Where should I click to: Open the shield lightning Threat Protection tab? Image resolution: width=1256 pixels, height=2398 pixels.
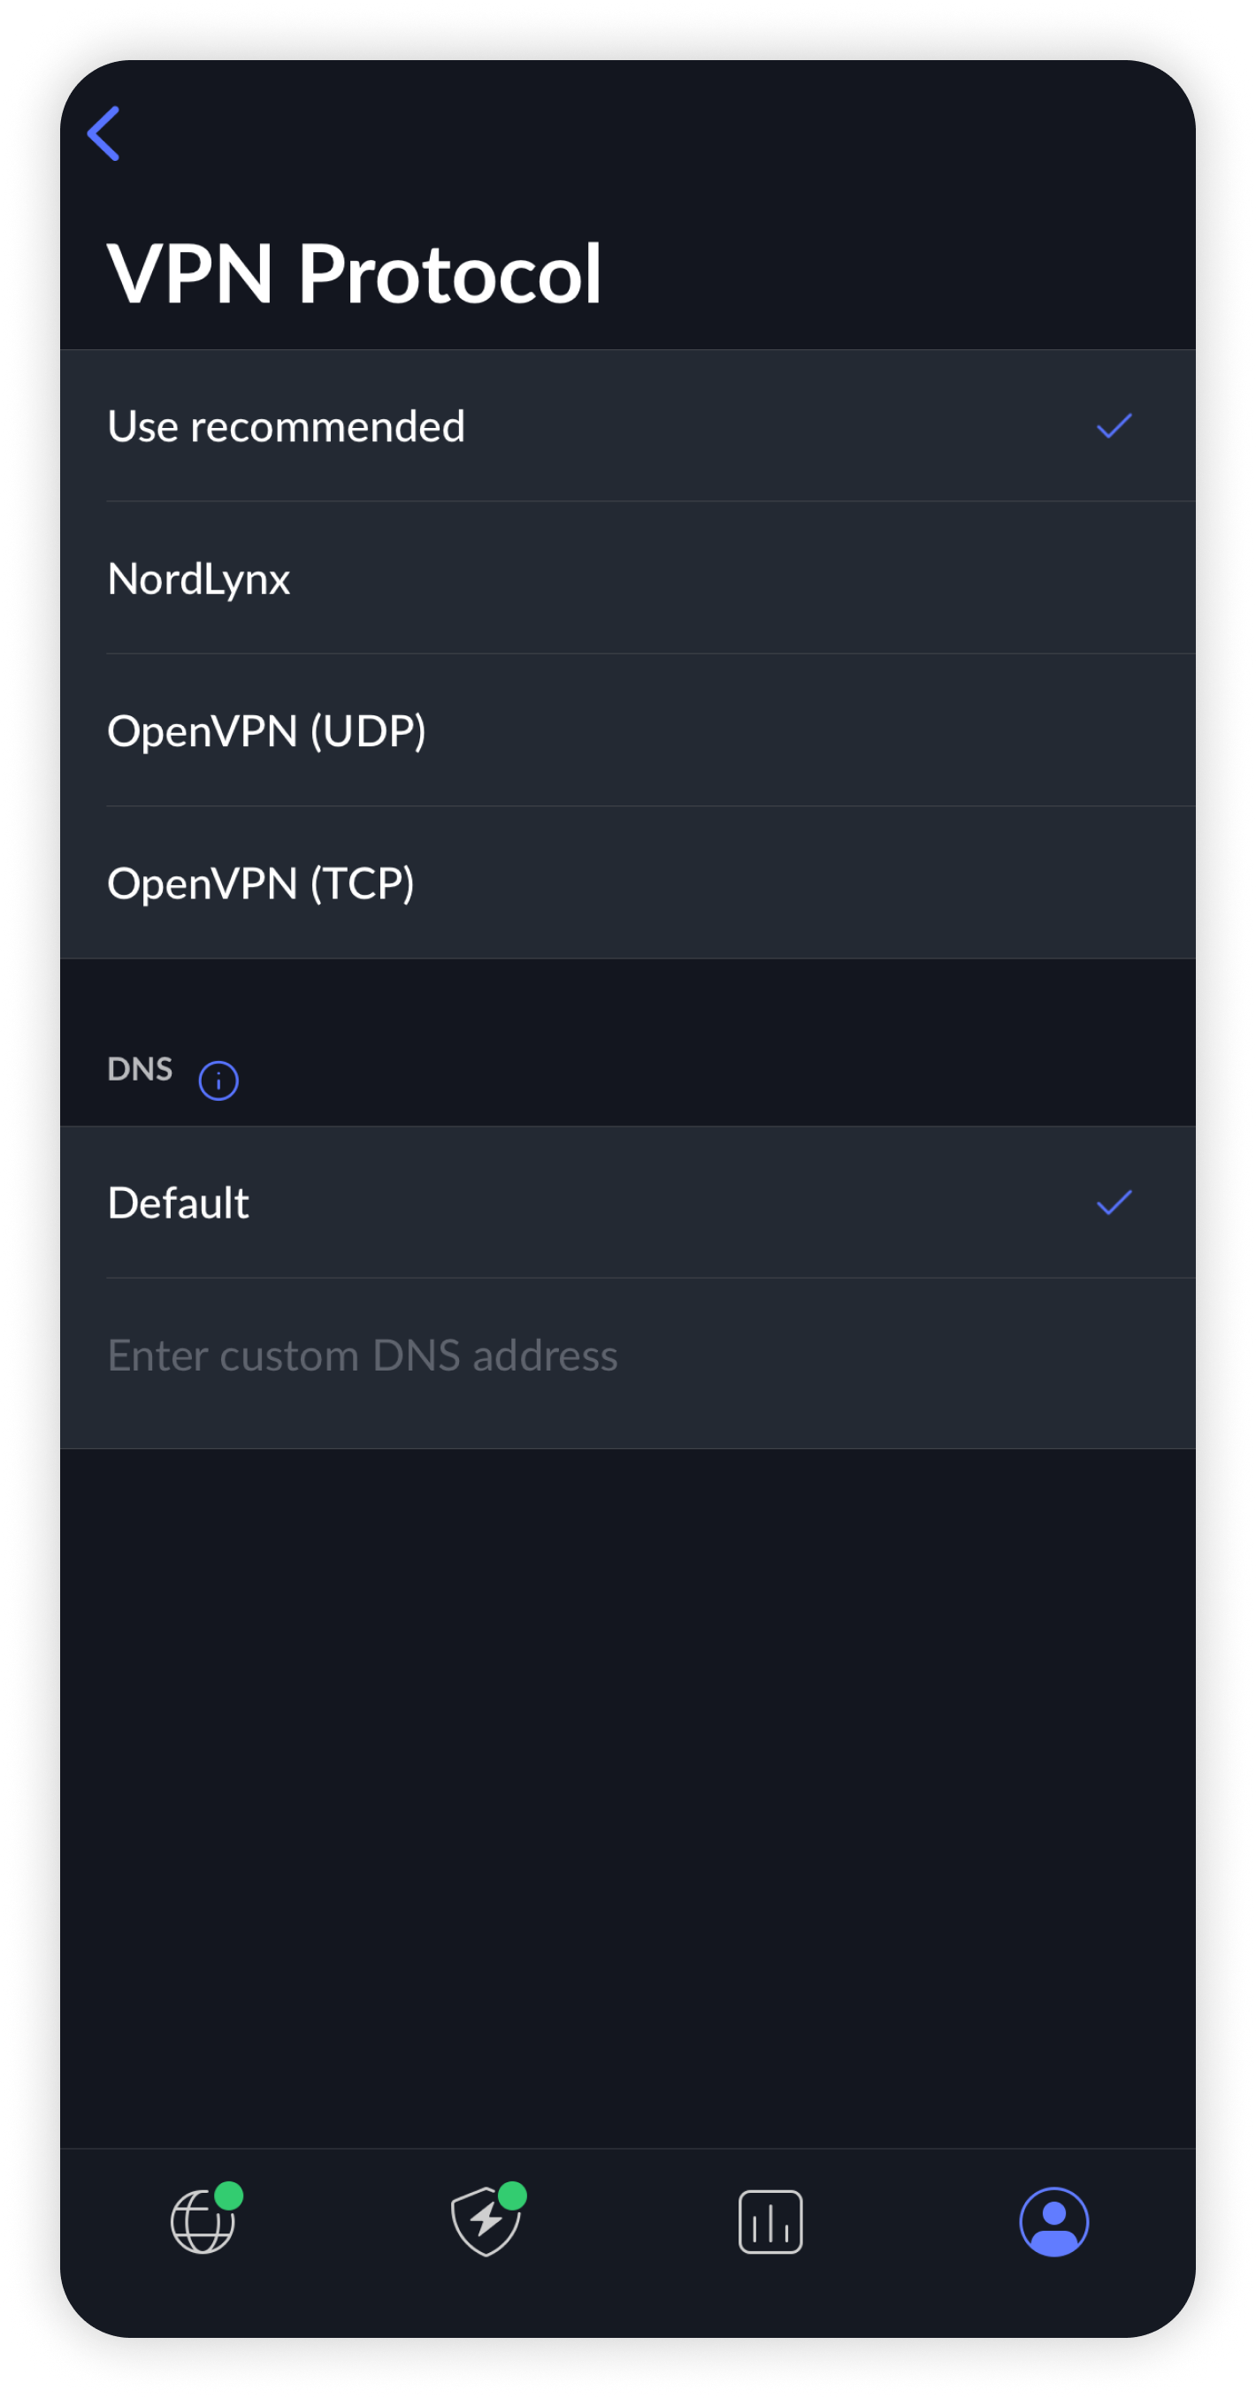tap(484, 2222)
